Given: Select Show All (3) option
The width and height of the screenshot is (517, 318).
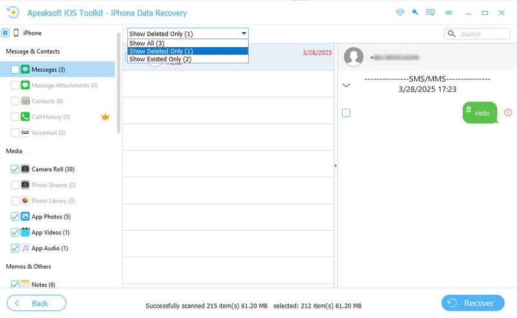Looking at the screenshot, I should [188, 43].
